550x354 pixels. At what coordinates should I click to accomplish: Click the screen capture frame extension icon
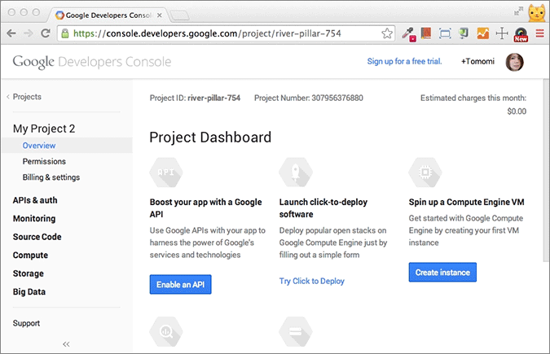pos(445,34)
